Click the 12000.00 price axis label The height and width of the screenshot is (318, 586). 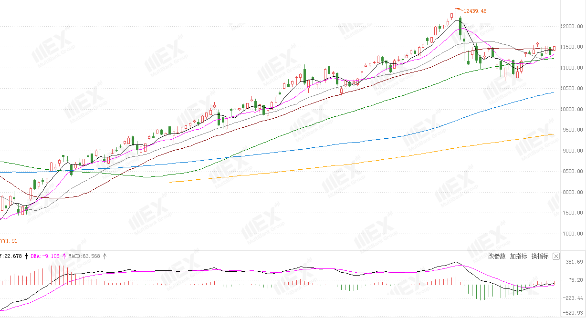tap(572, 26)
